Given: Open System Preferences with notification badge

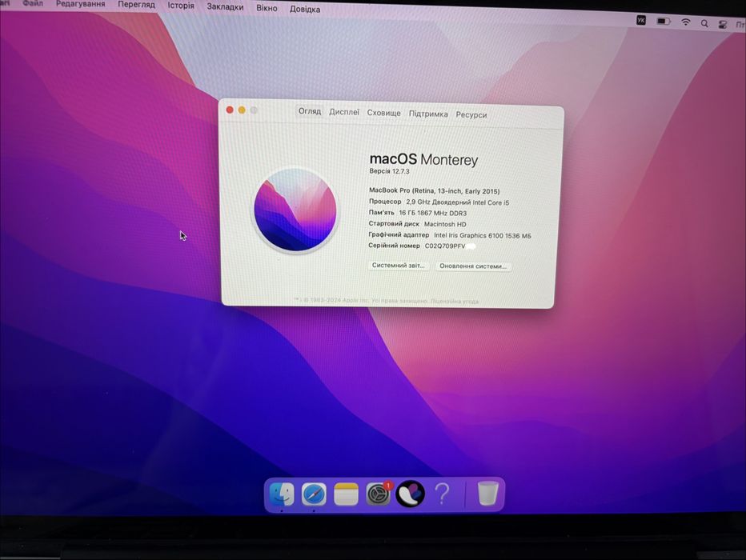Looking at the screenshot, I should [x=379, y=494].
